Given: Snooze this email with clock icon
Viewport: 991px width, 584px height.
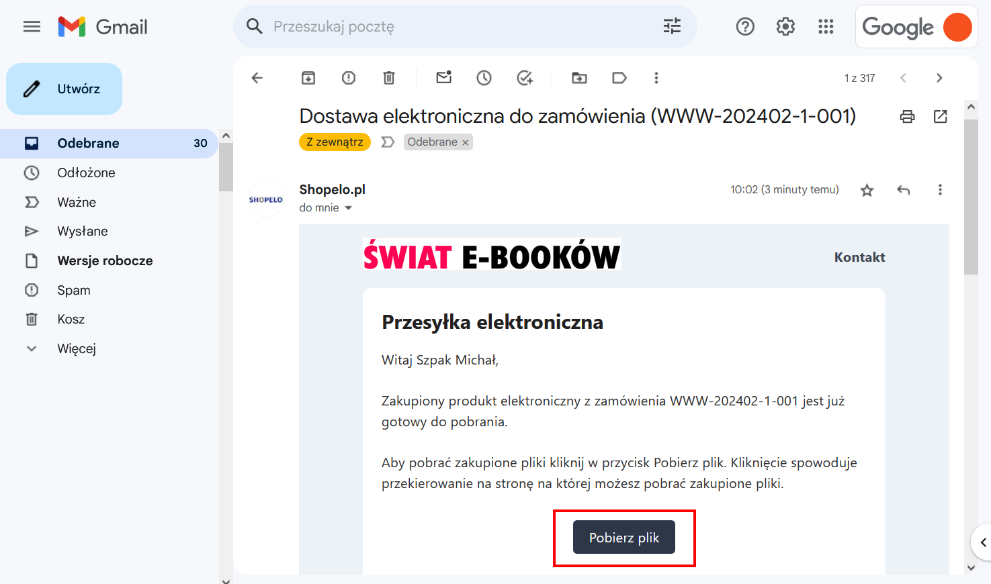Looking at the screenshot, I should pos(484,78).
